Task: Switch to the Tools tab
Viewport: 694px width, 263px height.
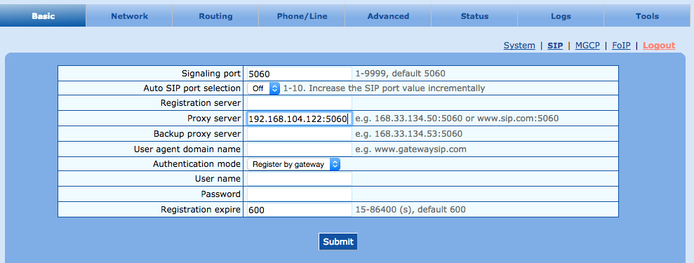Action: point(647,16)
